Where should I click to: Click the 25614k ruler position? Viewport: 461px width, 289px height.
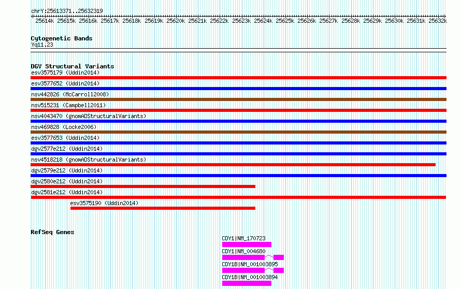pos(45,21)
